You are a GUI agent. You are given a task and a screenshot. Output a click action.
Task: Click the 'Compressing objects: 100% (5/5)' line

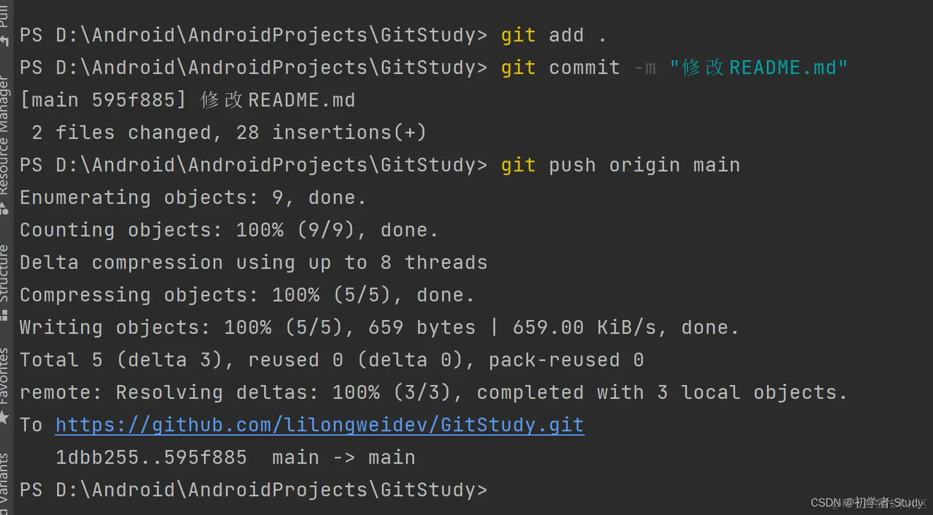coord(247,295)
